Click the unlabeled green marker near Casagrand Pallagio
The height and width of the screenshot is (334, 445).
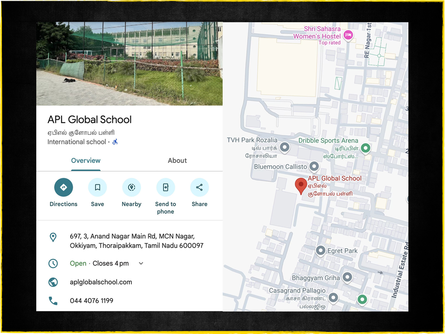pyautogui.click(x=362, y=300)
